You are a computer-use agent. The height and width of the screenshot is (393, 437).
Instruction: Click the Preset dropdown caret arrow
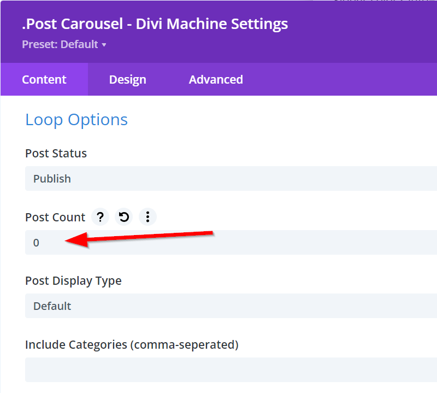pyautogui.click(x=104, y=45)
